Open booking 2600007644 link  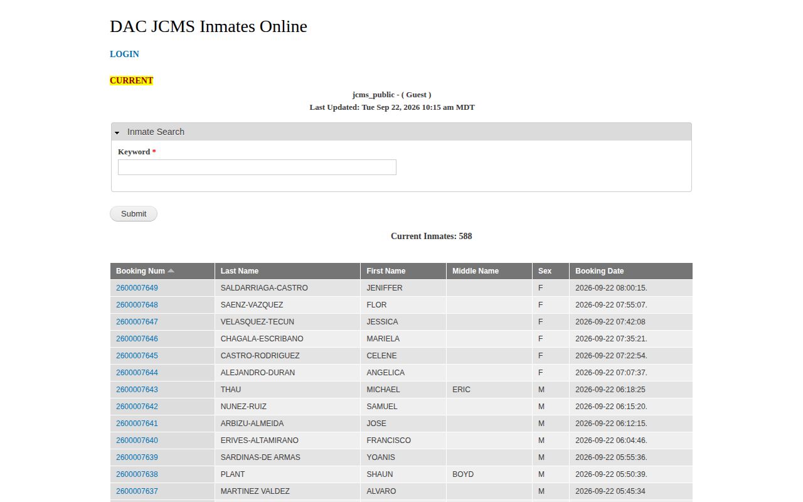click(137, 373)
